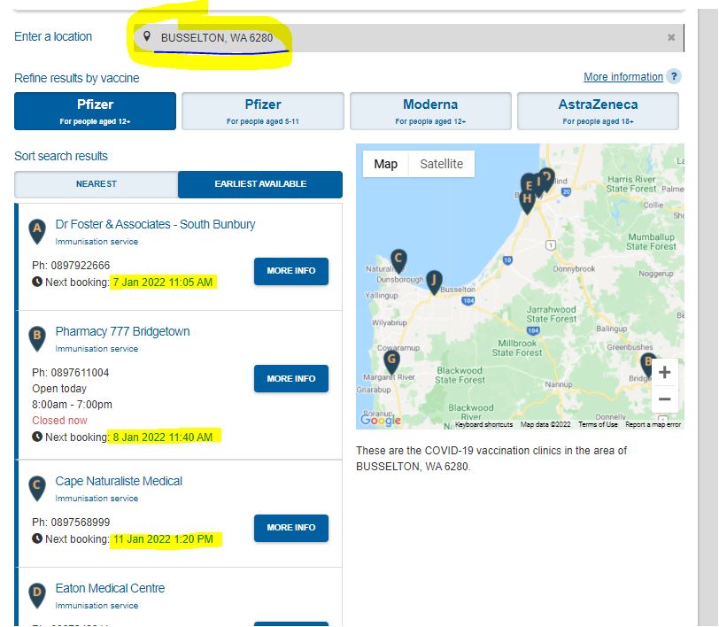Click clock icon beside 11 Jan 2022 booking
The width and height of the screenshot is (719, 627).
[37, 538]
